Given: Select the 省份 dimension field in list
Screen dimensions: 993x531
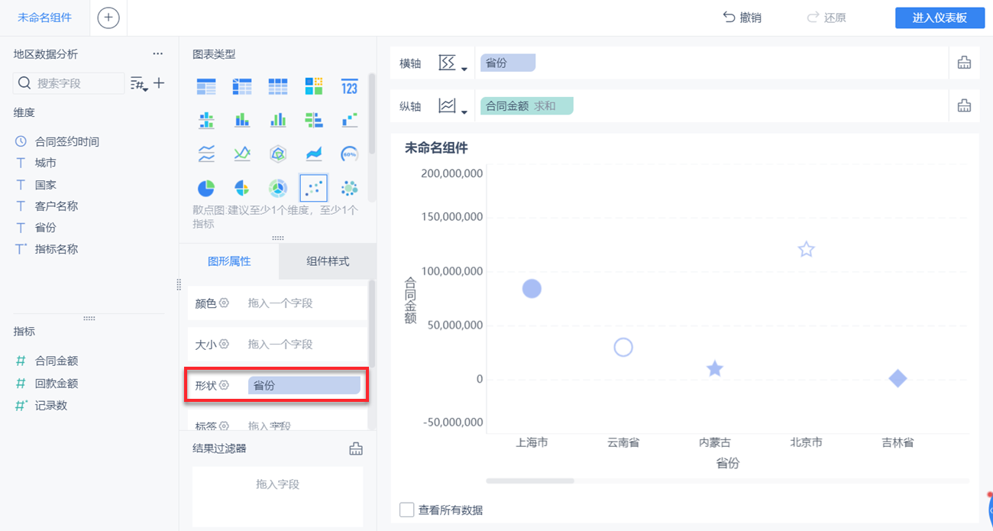Looking at the screenshot, I should tap(46, 228).
